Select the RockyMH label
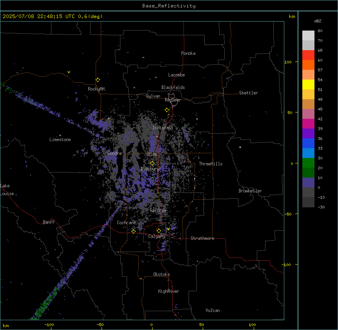 (96, 89)
